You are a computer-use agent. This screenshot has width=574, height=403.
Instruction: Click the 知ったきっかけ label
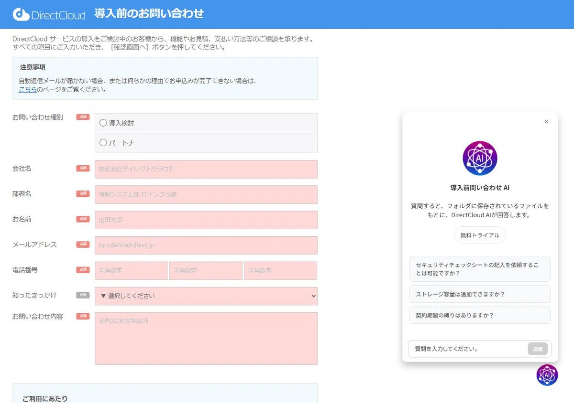[34, 295]
